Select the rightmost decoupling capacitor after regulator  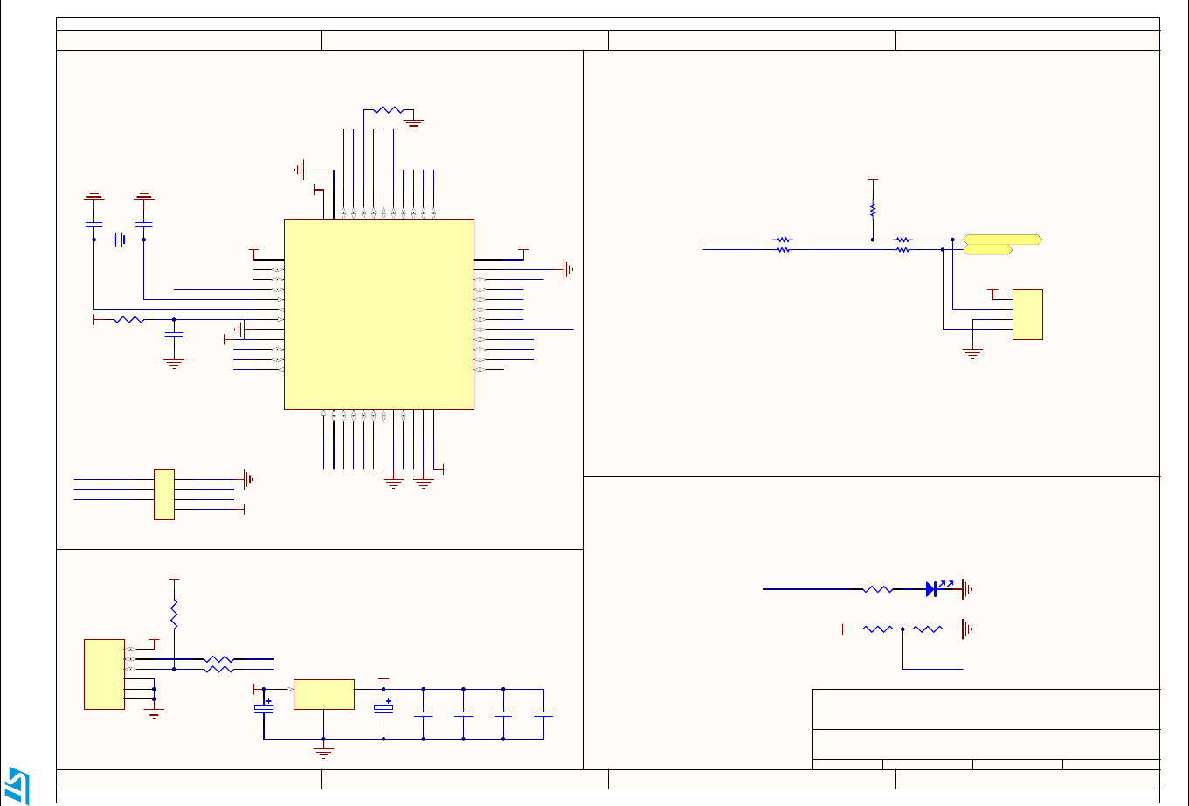(543, 714)
